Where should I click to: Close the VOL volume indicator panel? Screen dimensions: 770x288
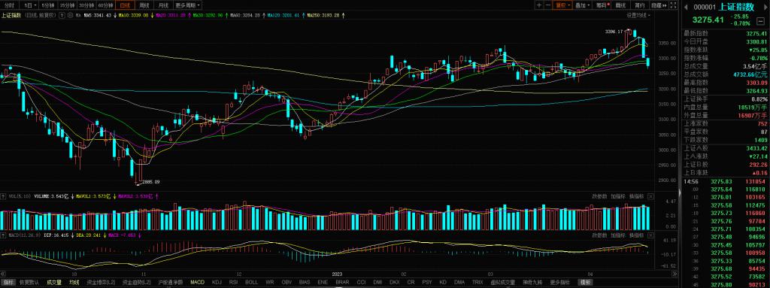650,196
